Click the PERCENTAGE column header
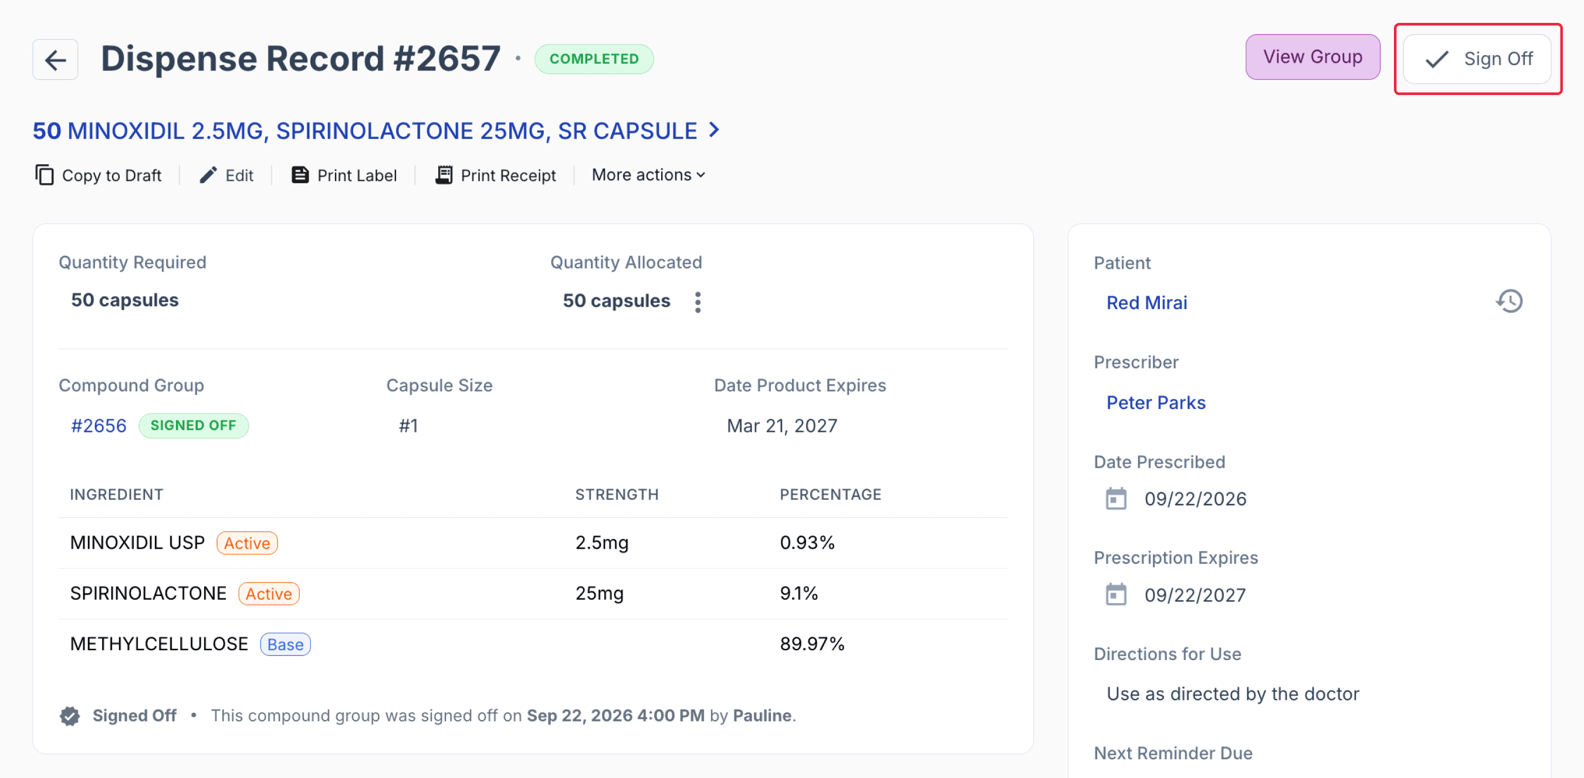Screen dimensions: 1584x778 (x=830, y=495)
